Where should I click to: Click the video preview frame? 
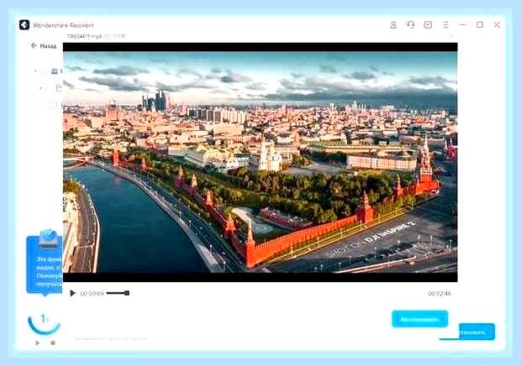tap(260, 162)
